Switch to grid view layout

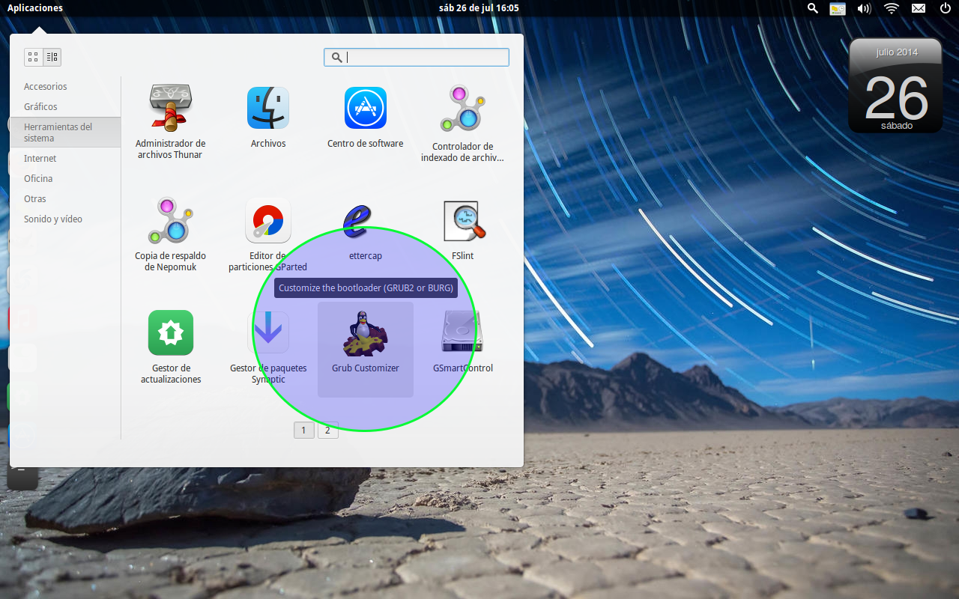[x=32, y=57]
